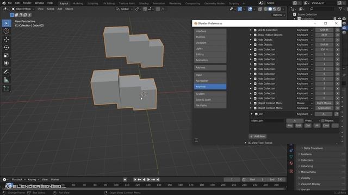Toggle auto keying record button
The image size is (348, 195).
pyautogui.click(x=125, y=179)
